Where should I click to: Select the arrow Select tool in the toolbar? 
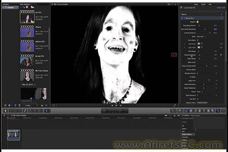(x=47, y=111)
